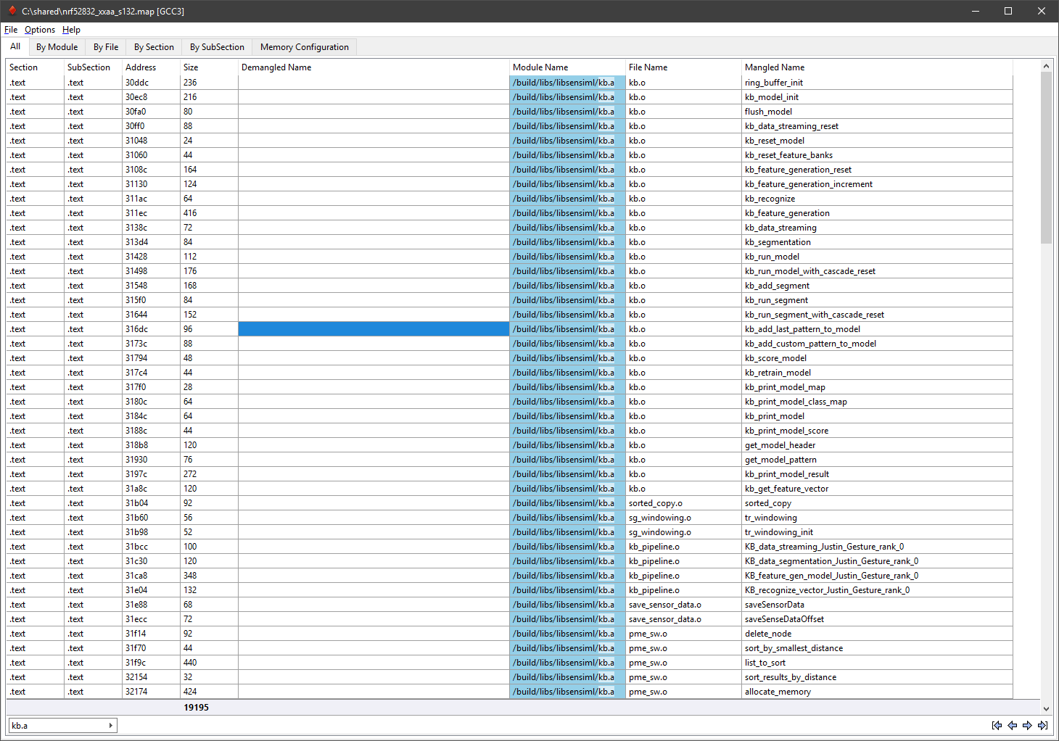Select the get_model_header cell

click(x=877, y=445)
